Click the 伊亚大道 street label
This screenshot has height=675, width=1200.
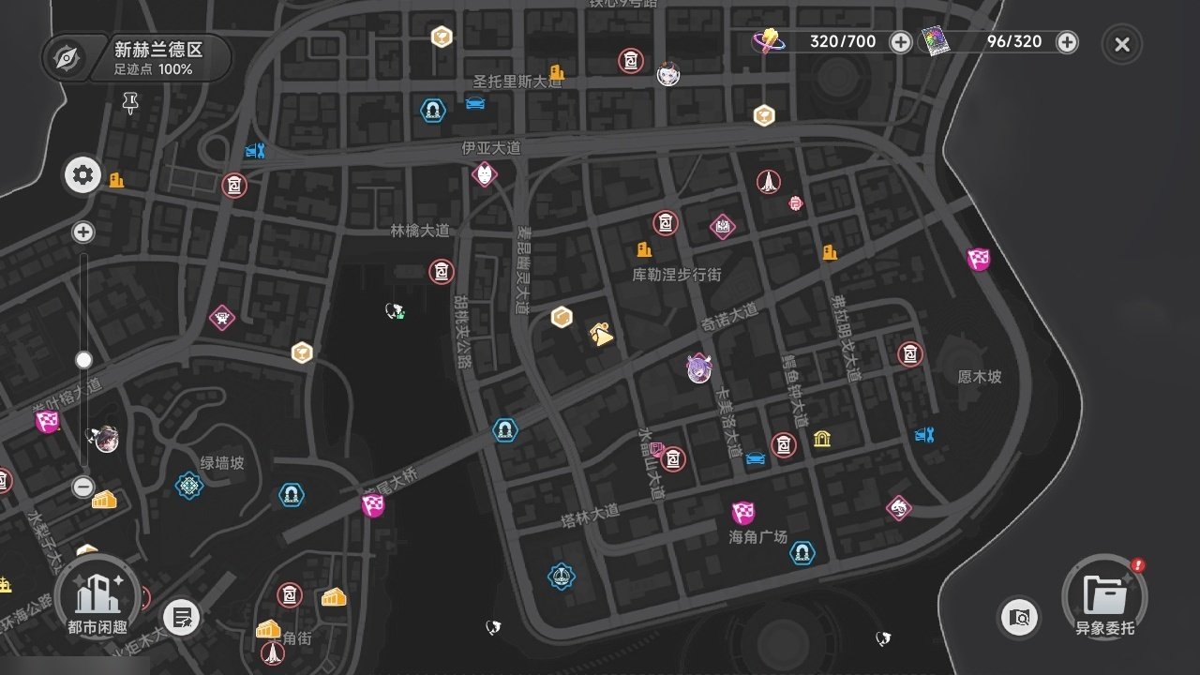(x=491, y=148)
